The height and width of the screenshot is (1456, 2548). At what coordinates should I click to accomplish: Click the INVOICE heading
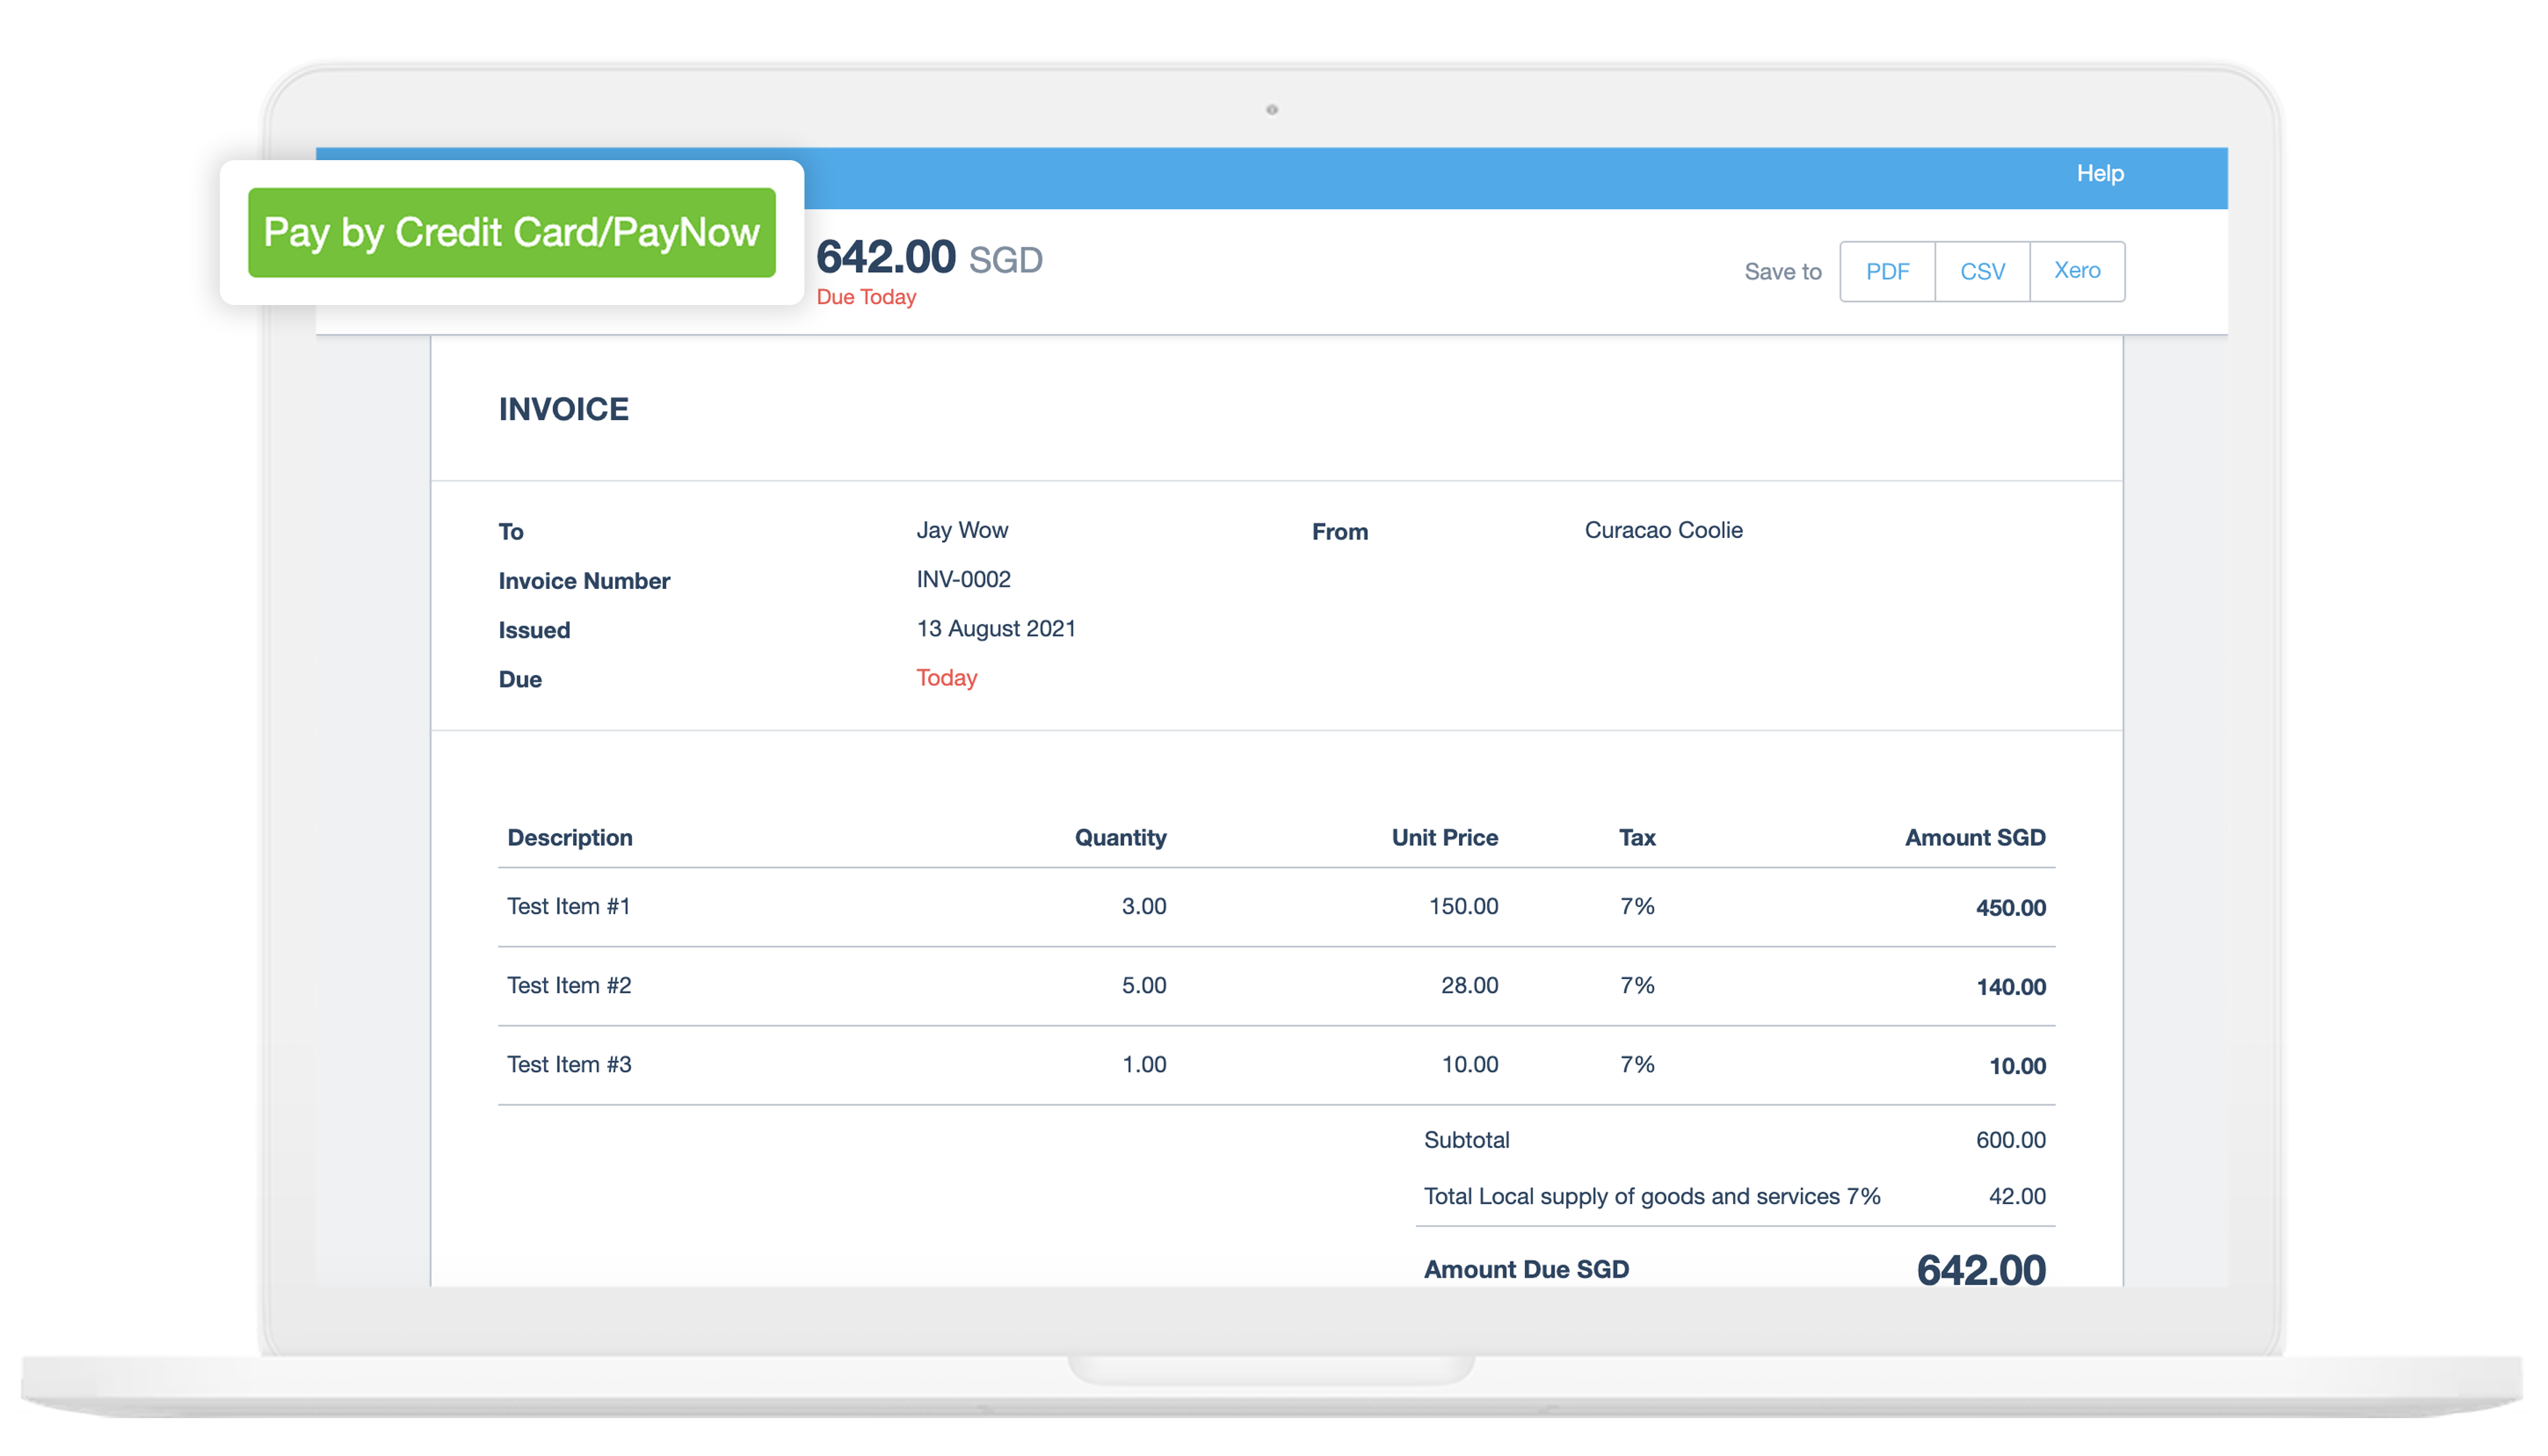[x=564, y=408]
